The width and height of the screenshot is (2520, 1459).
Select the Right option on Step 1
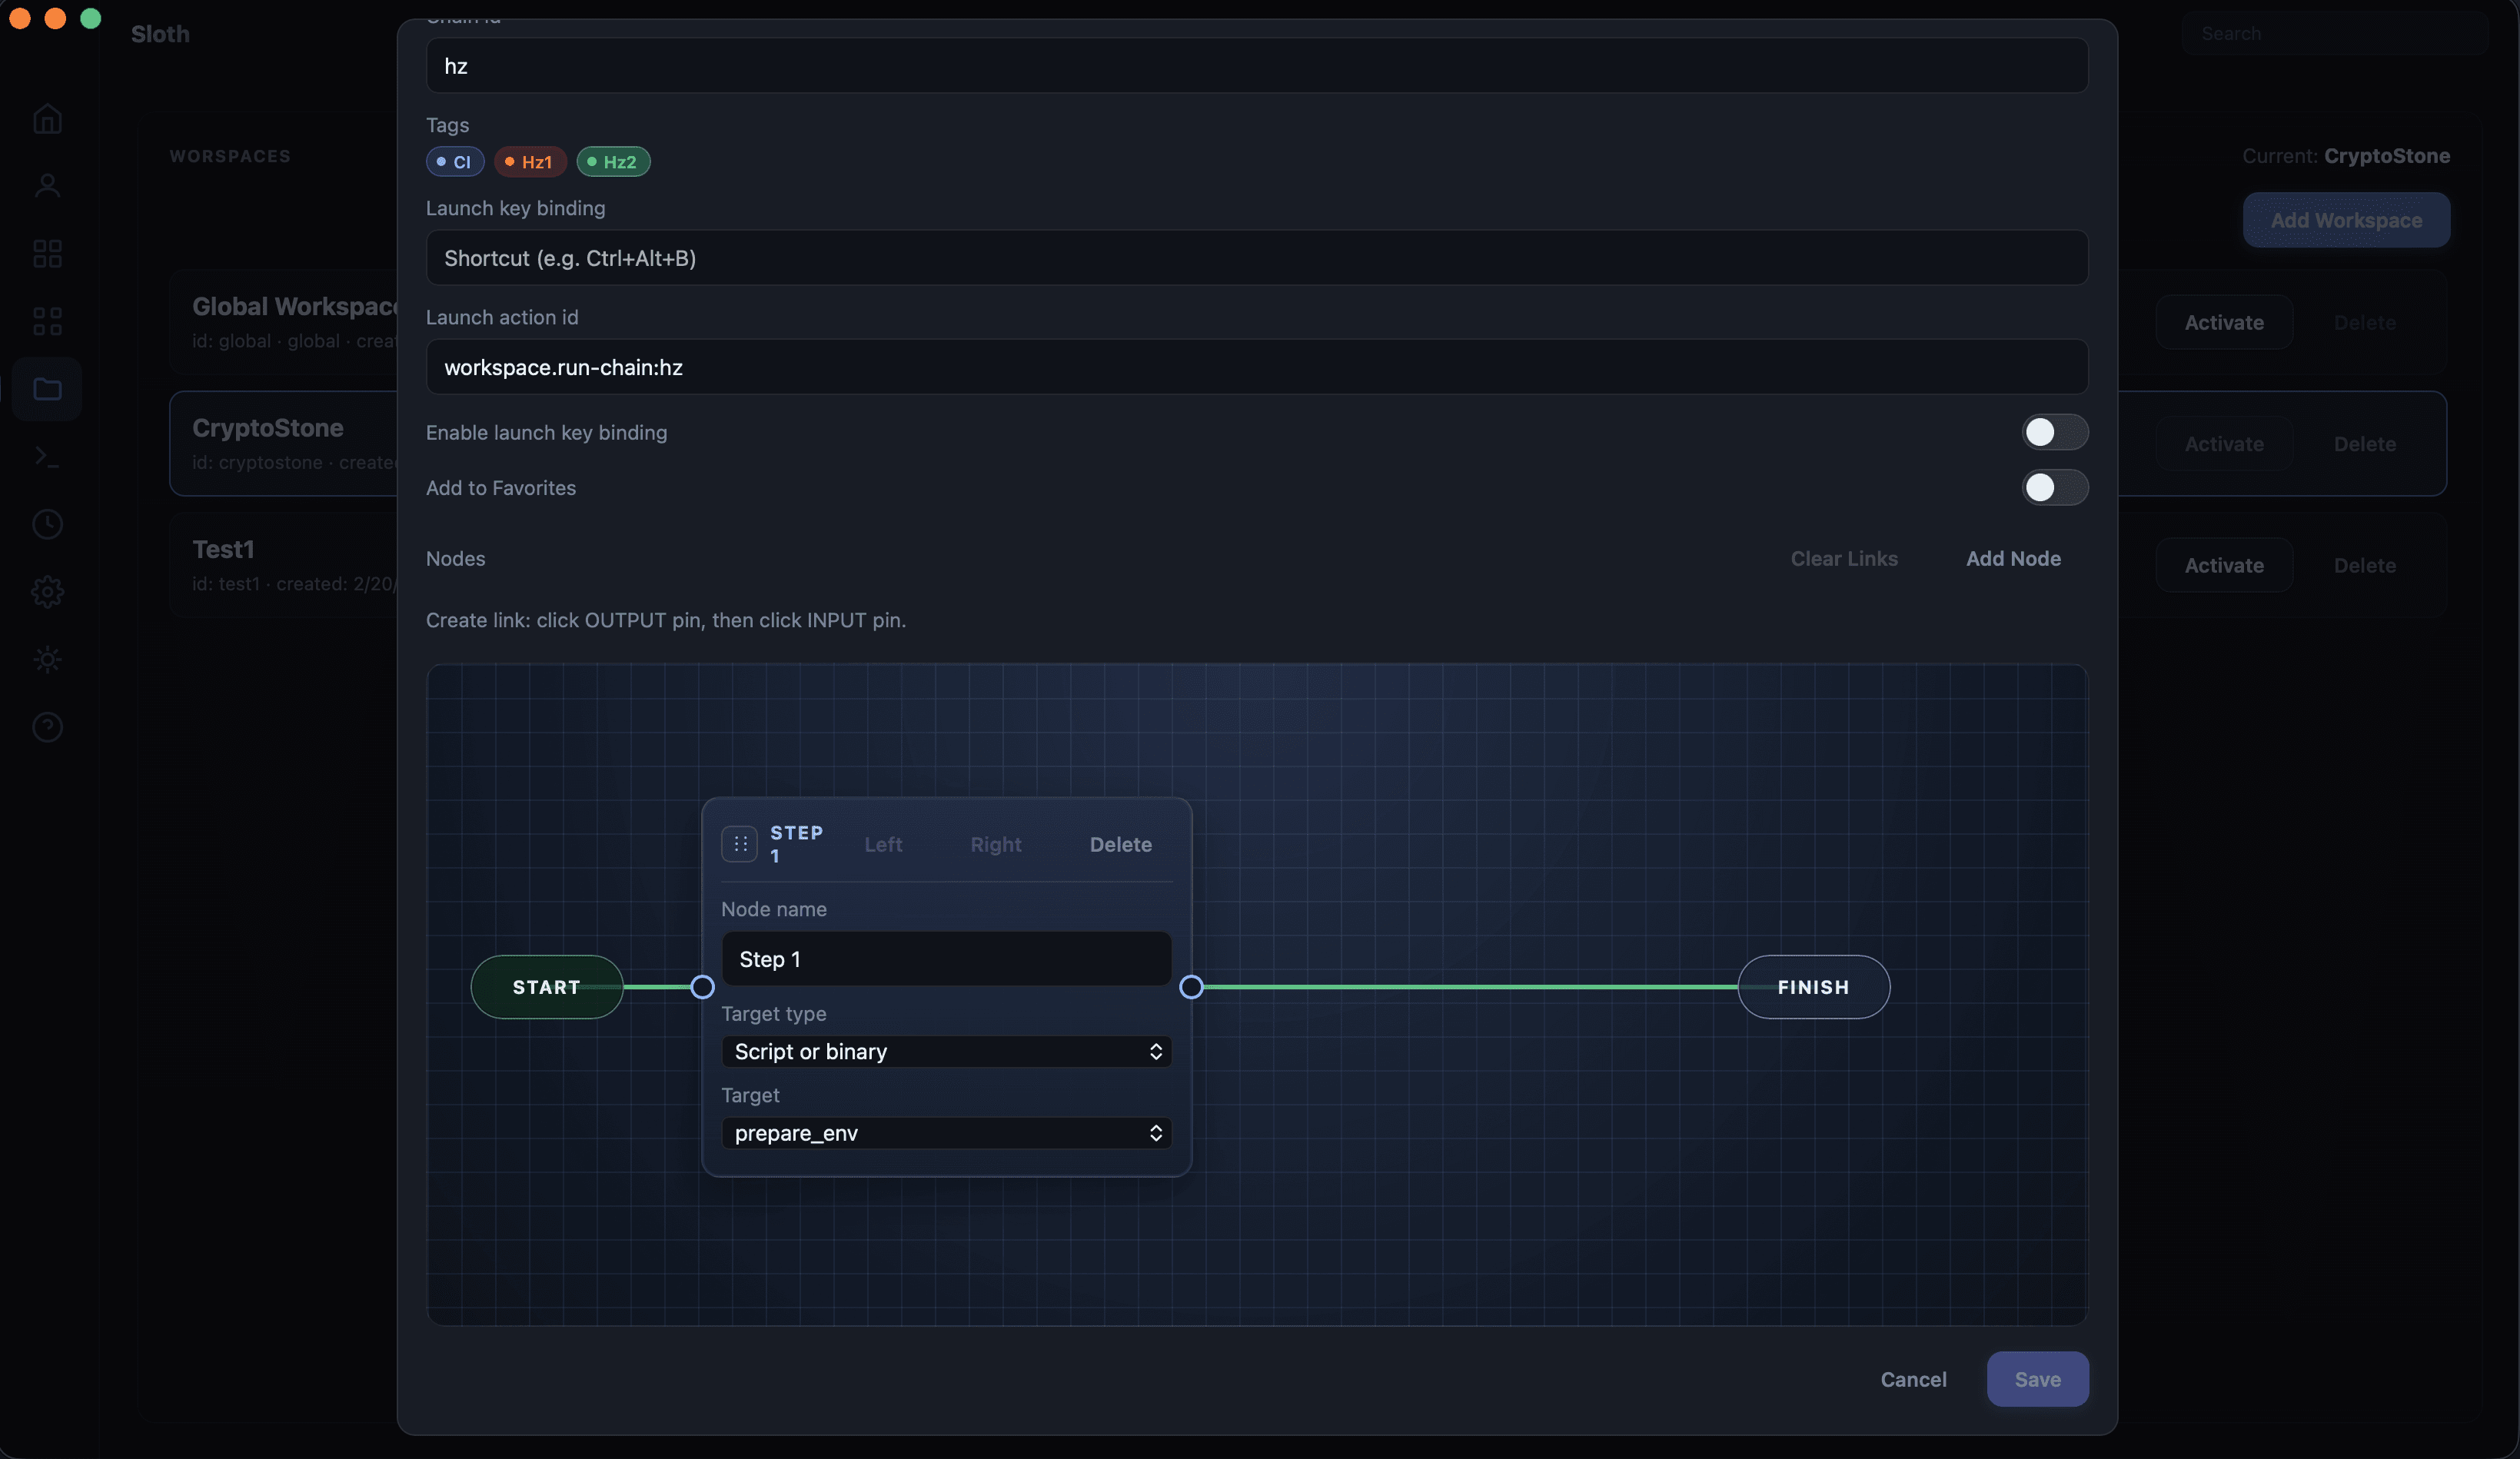click(996, 844)
